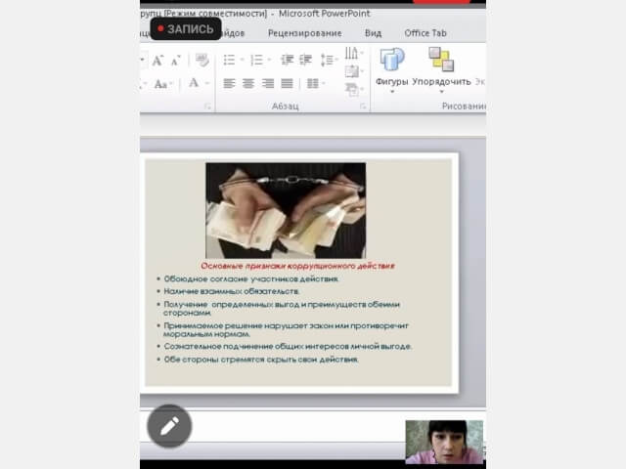Open the text direction button
This screenshot has width=626, height=469.
[x=351, y=53]
